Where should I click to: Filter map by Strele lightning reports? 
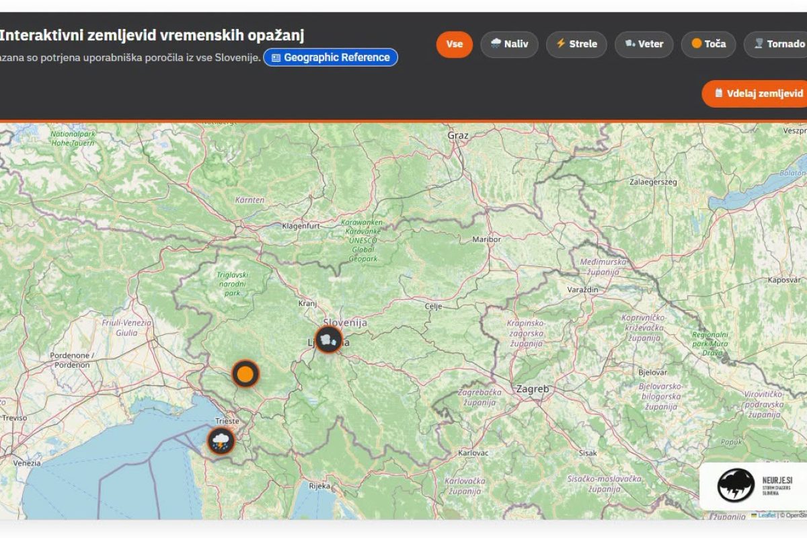[576, 44]
